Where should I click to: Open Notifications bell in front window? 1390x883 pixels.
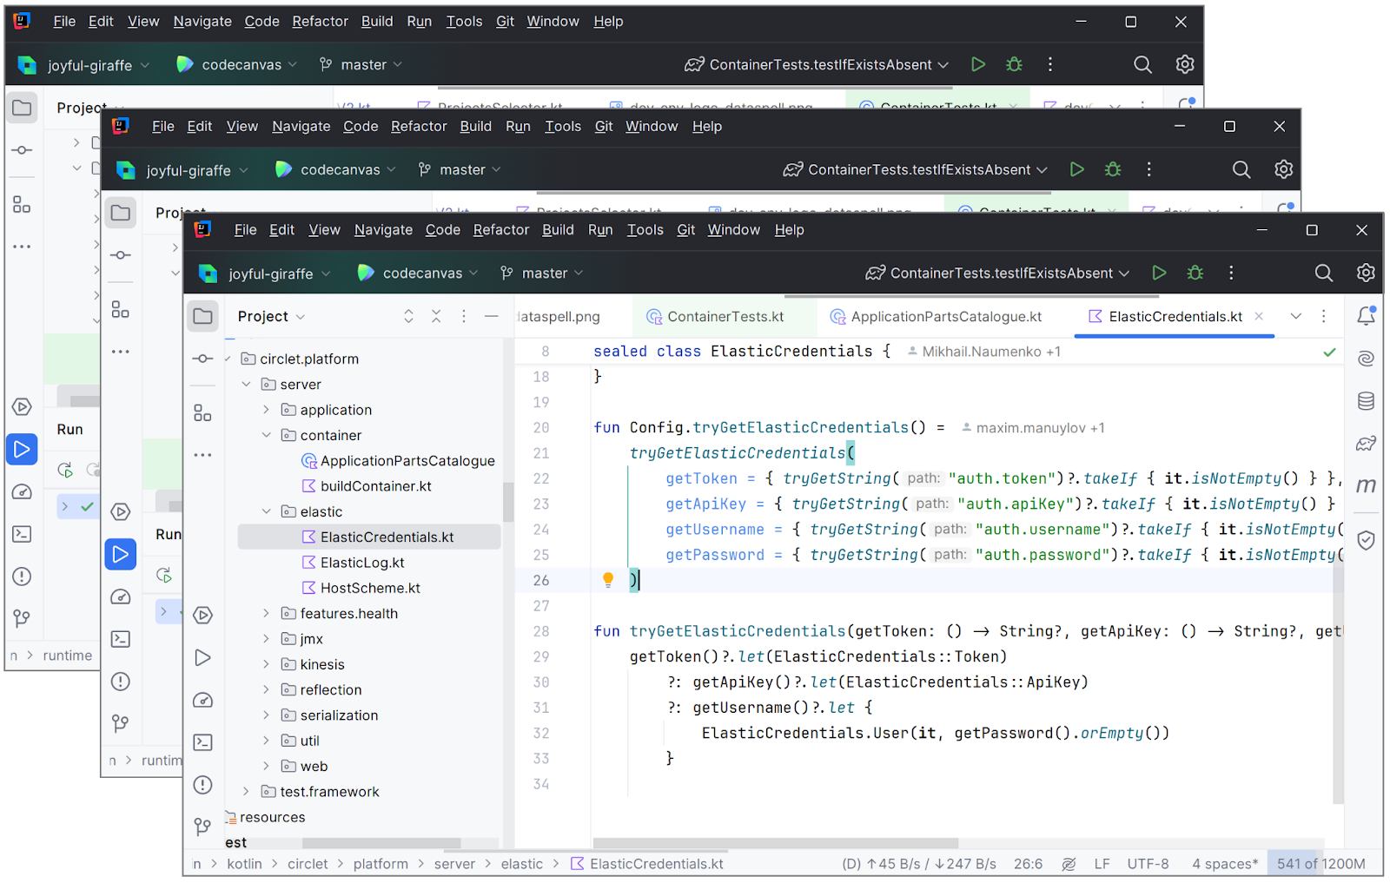tap(1367, 316)
